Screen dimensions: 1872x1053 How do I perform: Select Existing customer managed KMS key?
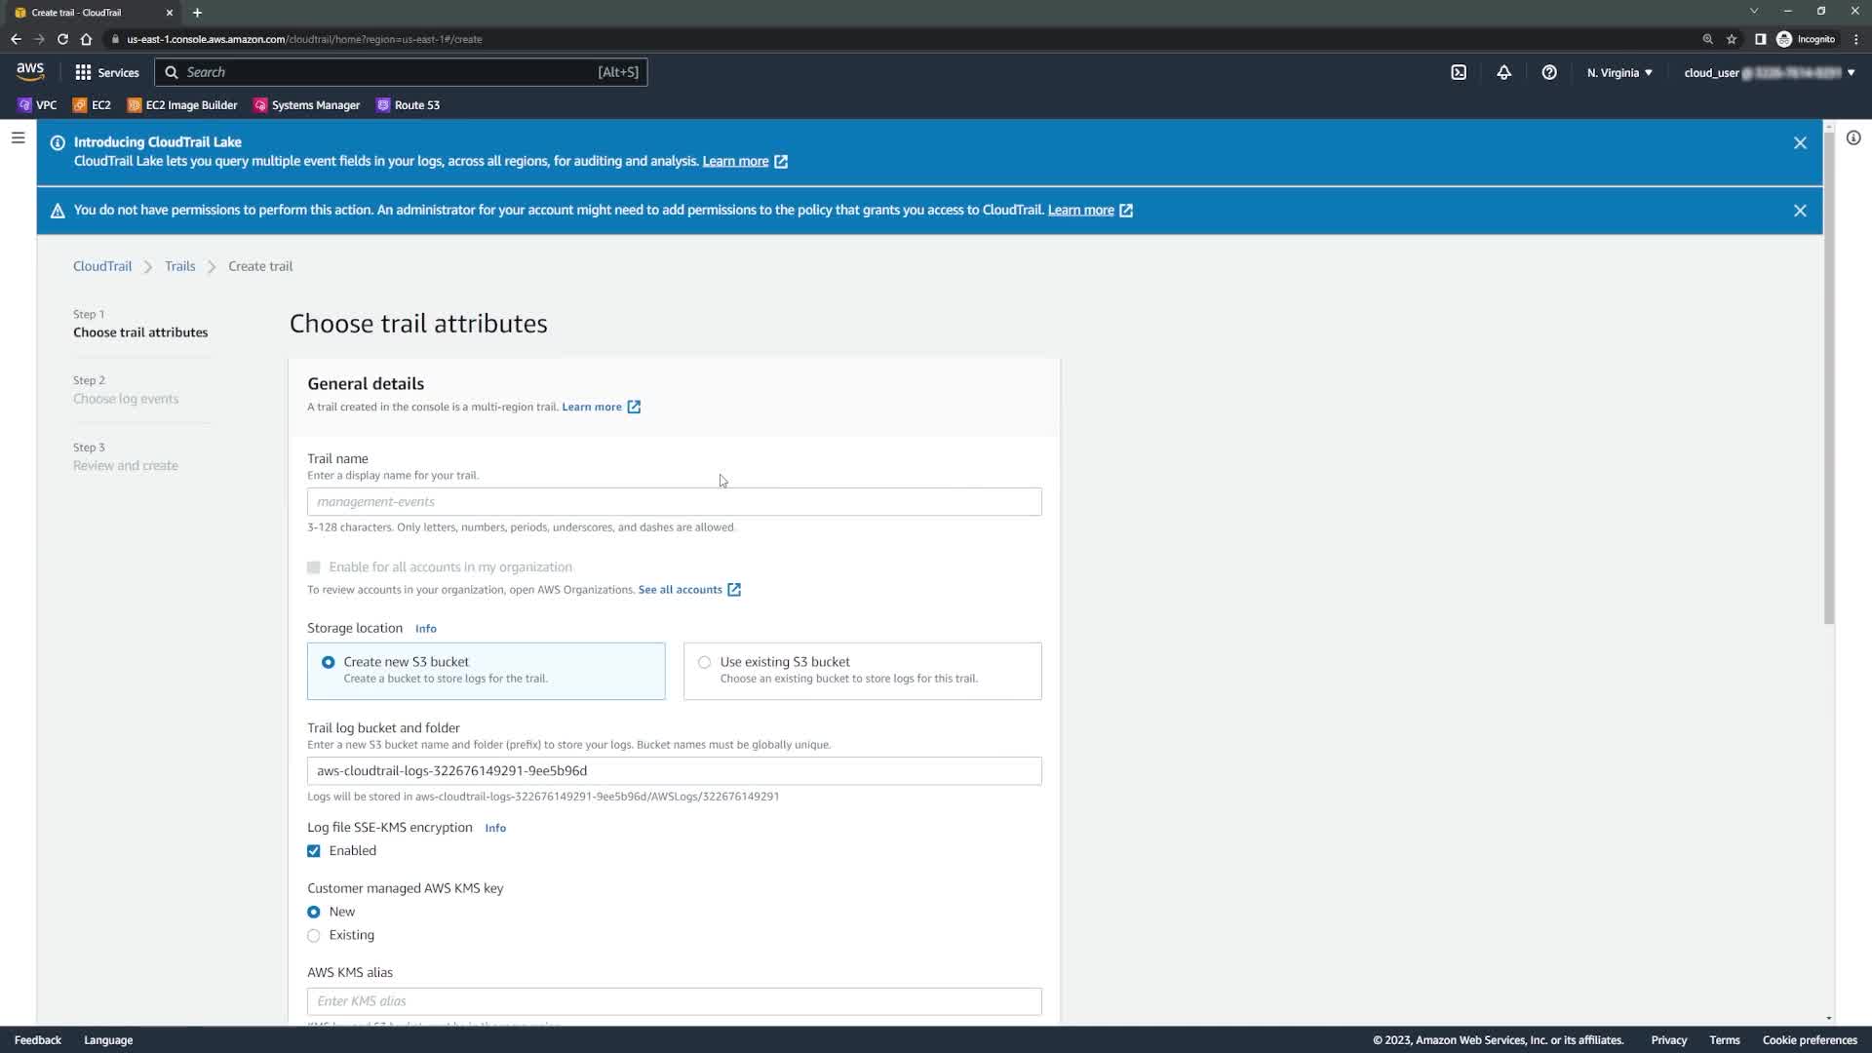314,935
